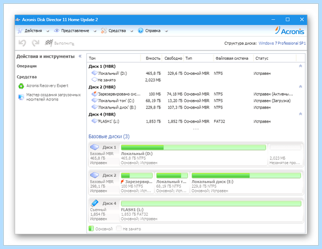
Task: Click the Acronis logo
Action: point(290,31)
